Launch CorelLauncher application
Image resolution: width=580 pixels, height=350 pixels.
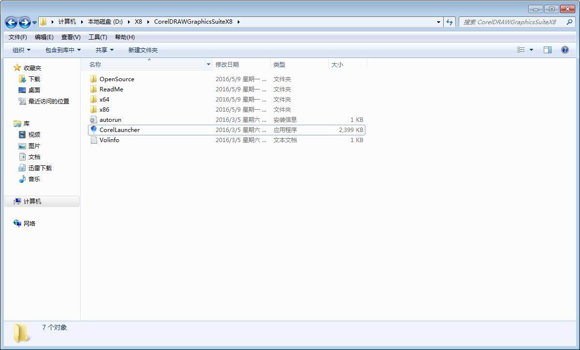pos(119,130)
